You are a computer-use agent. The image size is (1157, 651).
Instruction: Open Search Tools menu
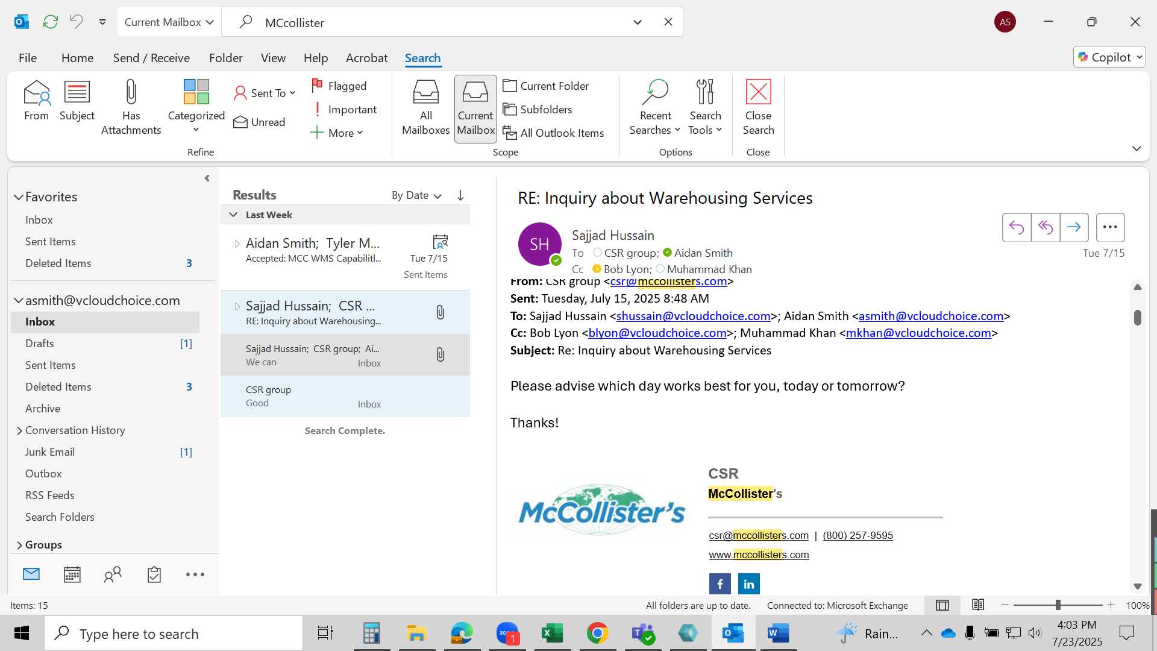coord(705,108)
